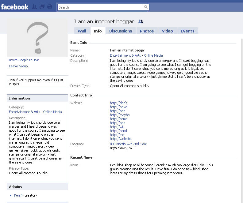Open the Photos tab
Viewport: 243px width, 203px height.
tap(147, 31)
